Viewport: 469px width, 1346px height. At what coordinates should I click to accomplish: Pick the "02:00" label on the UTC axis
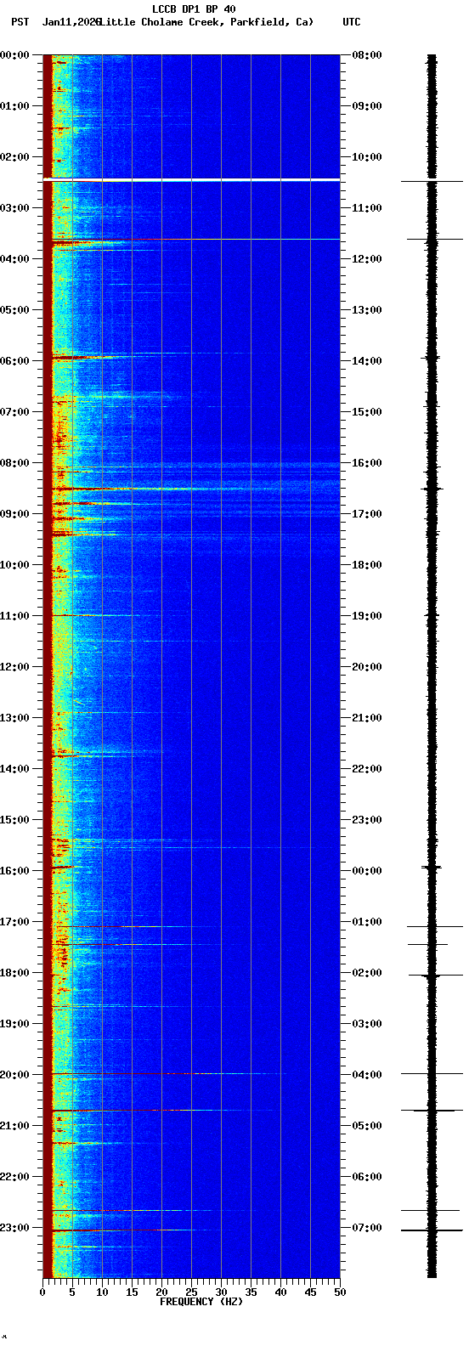pyautogui.click(x=367, y=973)
